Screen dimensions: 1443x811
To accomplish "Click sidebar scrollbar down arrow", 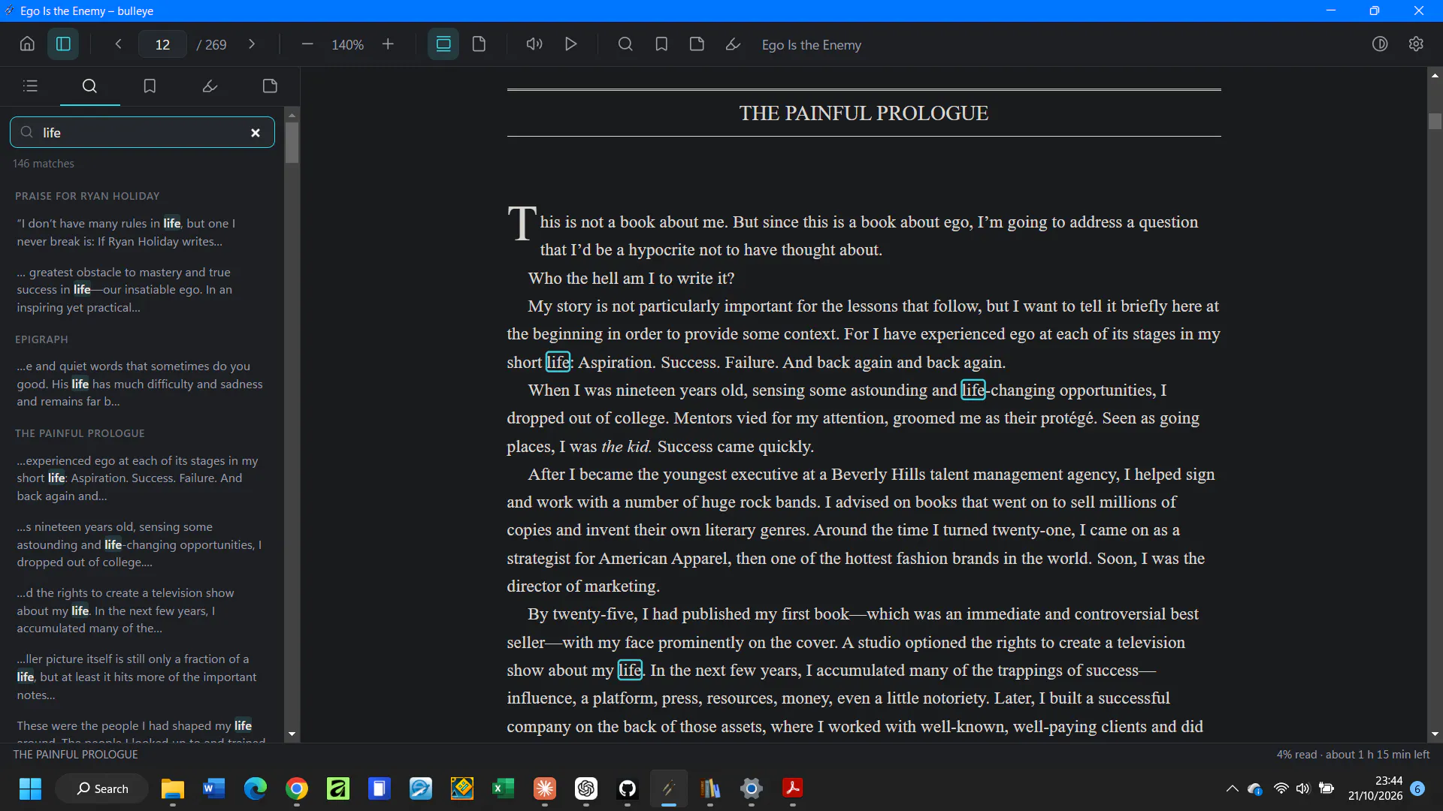I will click(x=292, y=734).
